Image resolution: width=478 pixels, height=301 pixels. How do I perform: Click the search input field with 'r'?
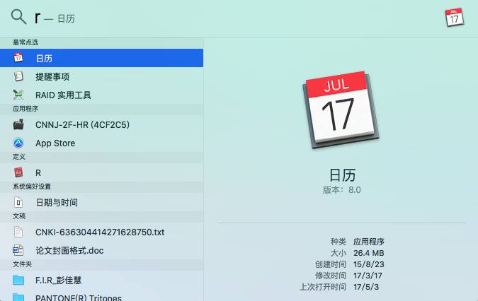click(x=212, y=18)
